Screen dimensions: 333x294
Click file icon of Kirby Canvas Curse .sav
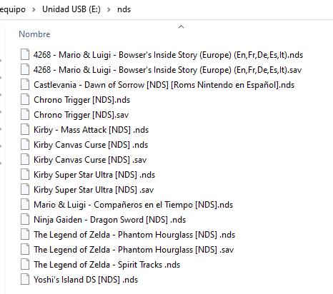pos(25,159)
